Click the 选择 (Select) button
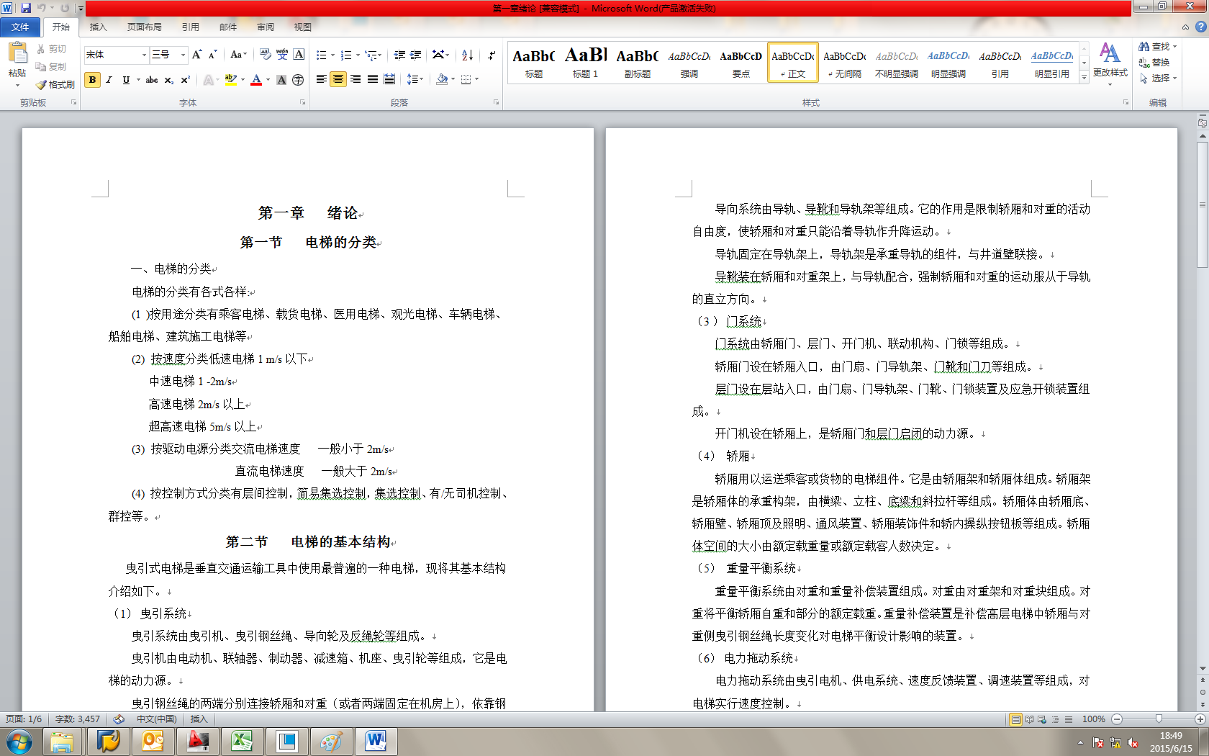The image size is (1209, 756). pyautogui.click(x=1158, y=78)
